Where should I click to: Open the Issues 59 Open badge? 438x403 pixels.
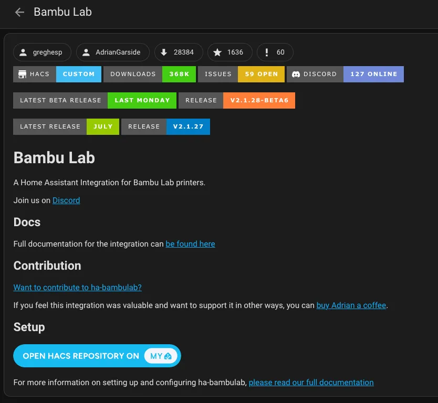tap(242, 74)
